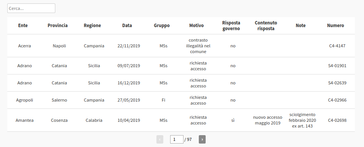Viewport: 364px width, 147px height.
Task: Click 'richiesta accesso' in Agropoli row
Action: [198, 100]
